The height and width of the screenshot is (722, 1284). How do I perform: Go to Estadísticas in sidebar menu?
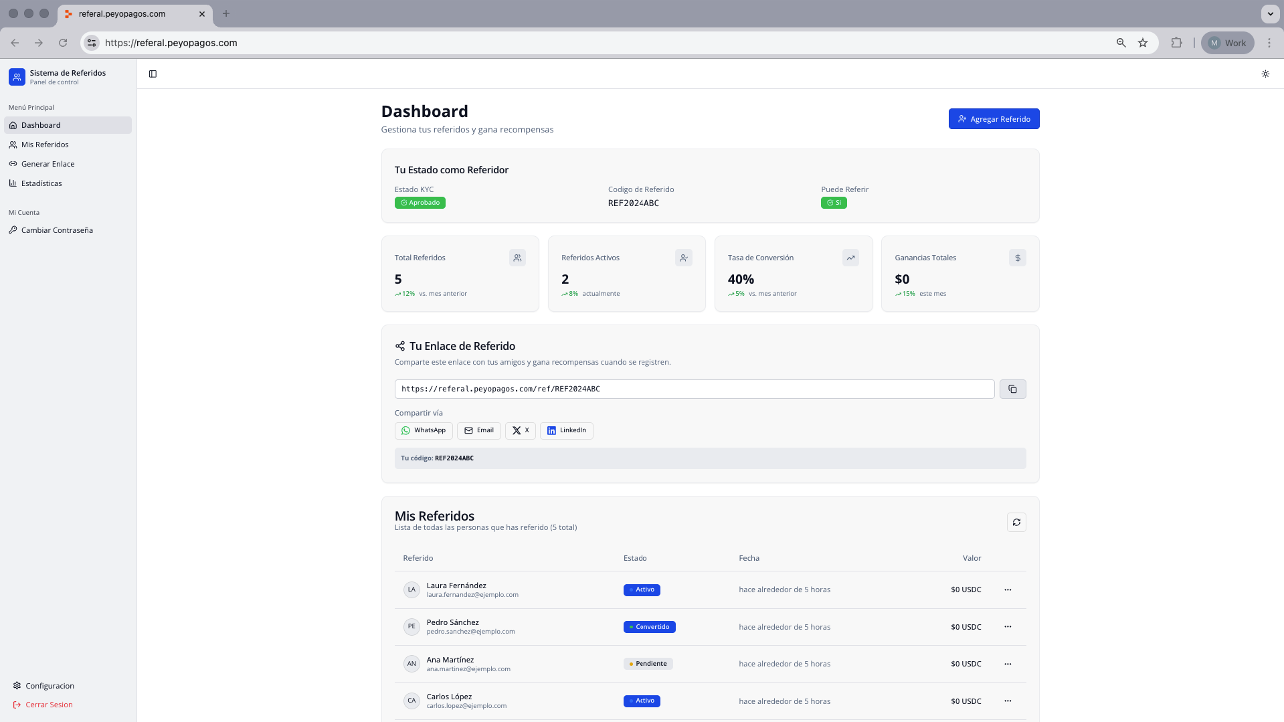click(41, 183)
